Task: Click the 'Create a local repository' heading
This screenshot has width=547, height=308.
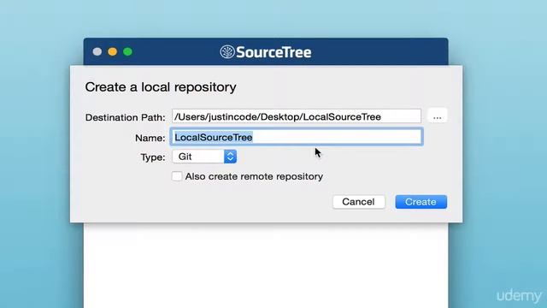Action: 161,87
